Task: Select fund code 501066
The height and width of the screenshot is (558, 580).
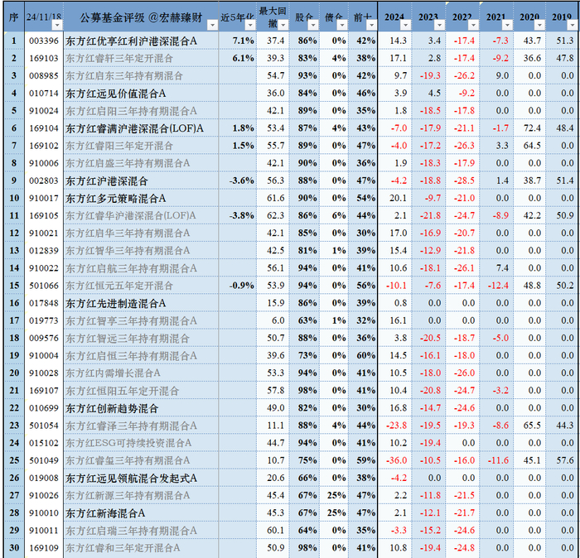Action: coord(44,286)
